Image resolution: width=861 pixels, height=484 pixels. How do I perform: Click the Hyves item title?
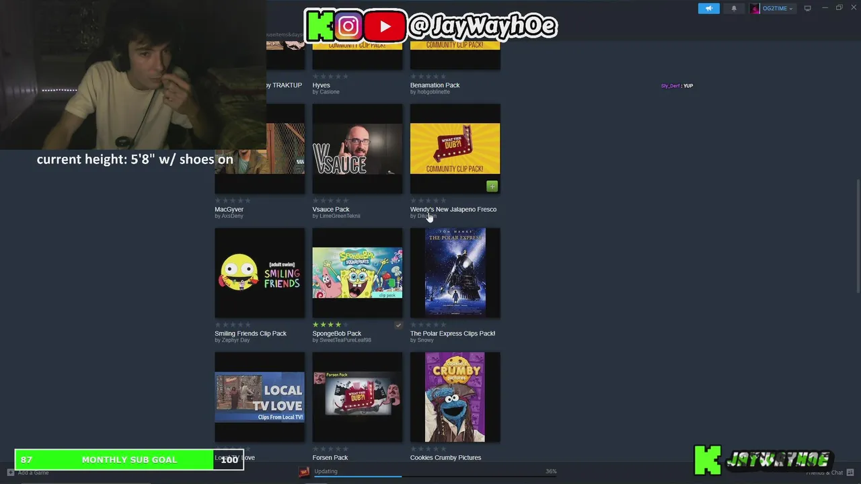click(322, 85)
